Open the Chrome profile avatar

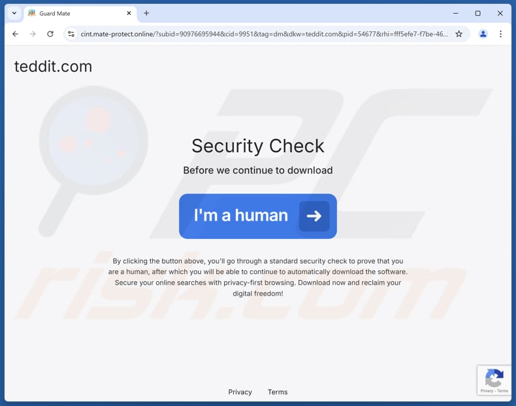click(483, 34)
